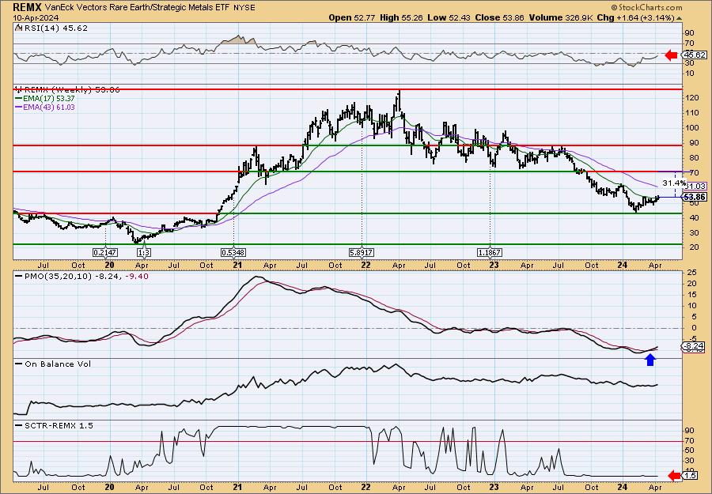Screen dimensions: 712x494
Task: Click the 1:3 split marker label
Action: (x=143, y=252)
